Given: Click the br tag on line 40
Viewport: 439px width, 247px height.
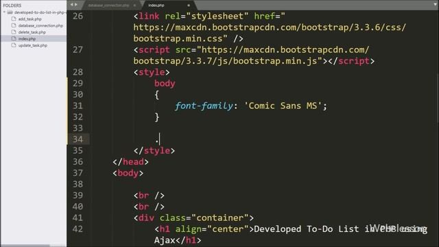Looking at the screenshot, I should 149,207.
